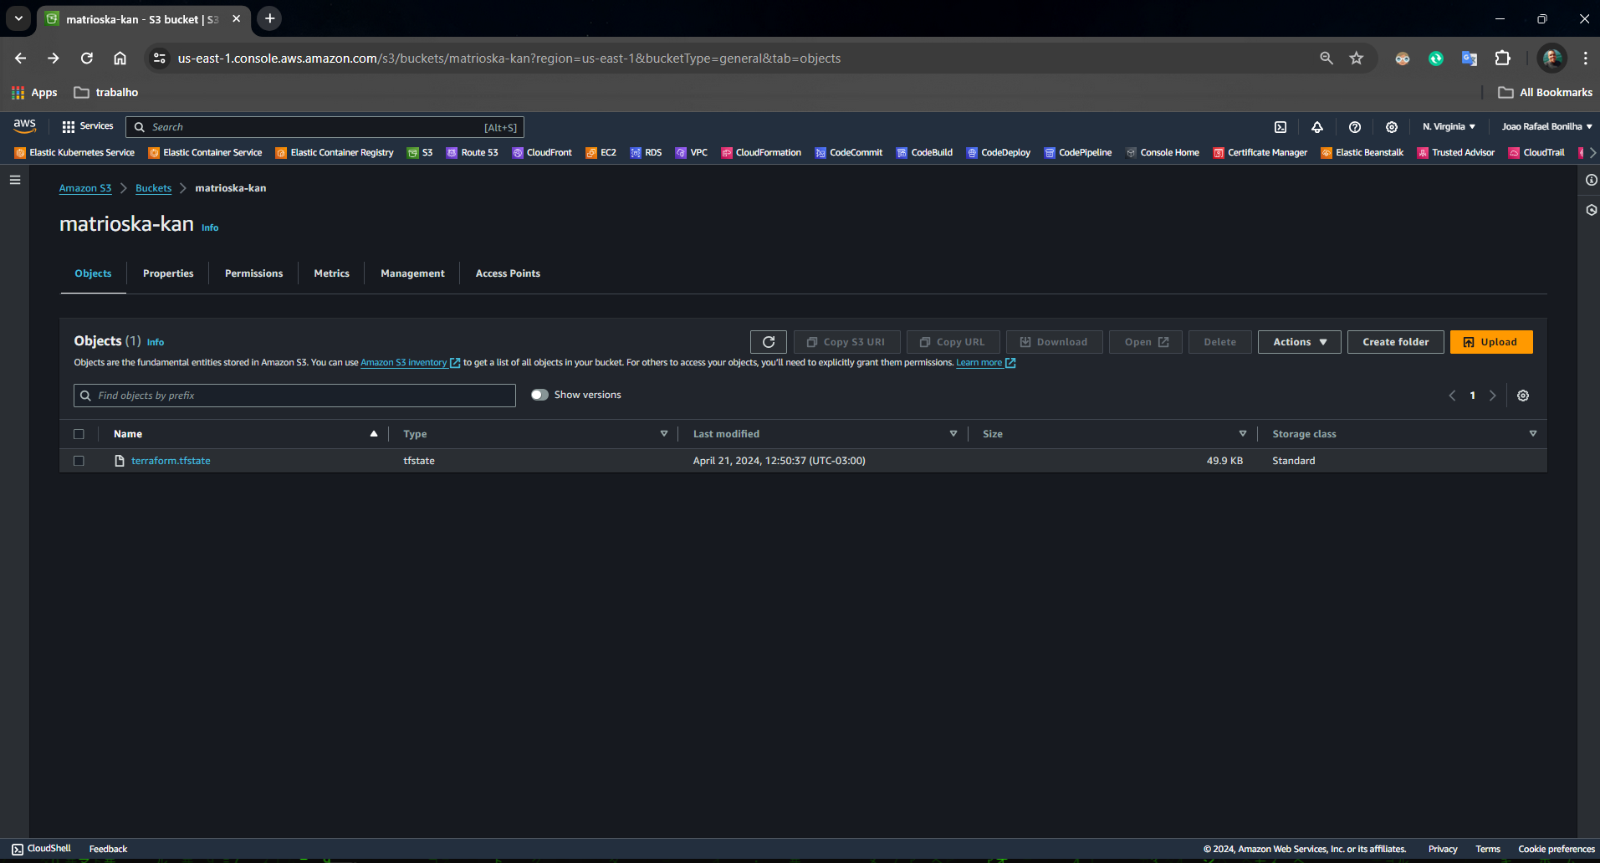Click the browser address bar URL
Image resolution: width=1600 pixels, height=863 pixels.
[x=509, y=58]
